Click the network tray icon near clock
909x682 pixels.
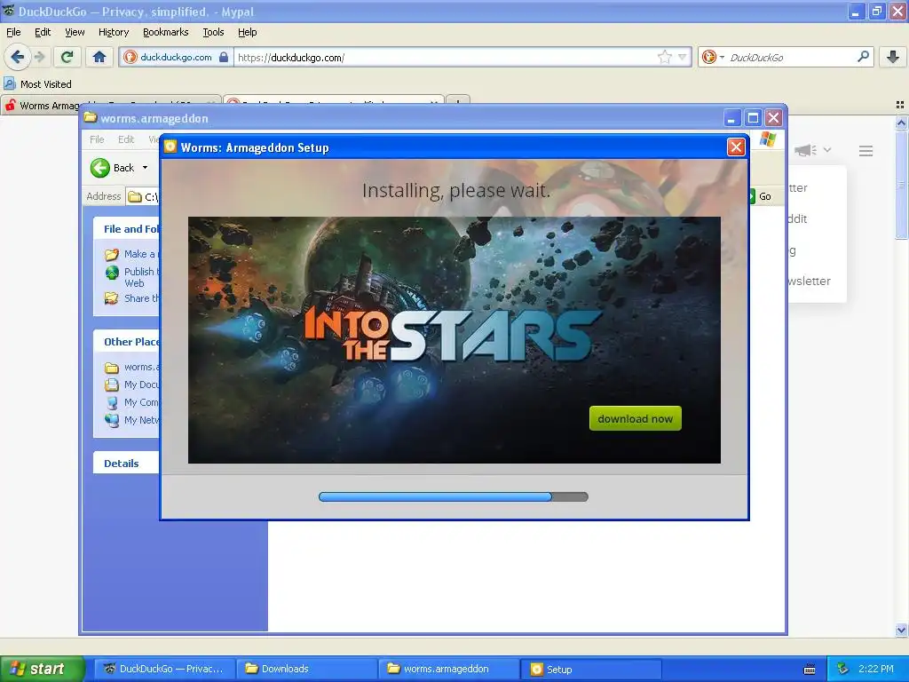pyautogui.click(x=842, y=669)
